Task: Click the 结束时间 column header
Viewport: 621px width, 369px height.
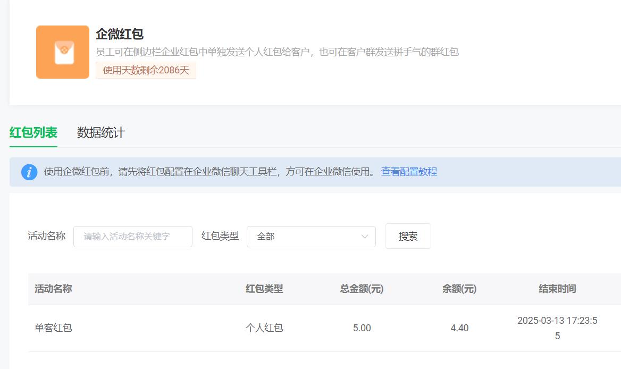Action: pyautogui.click(x=557, y=289)
